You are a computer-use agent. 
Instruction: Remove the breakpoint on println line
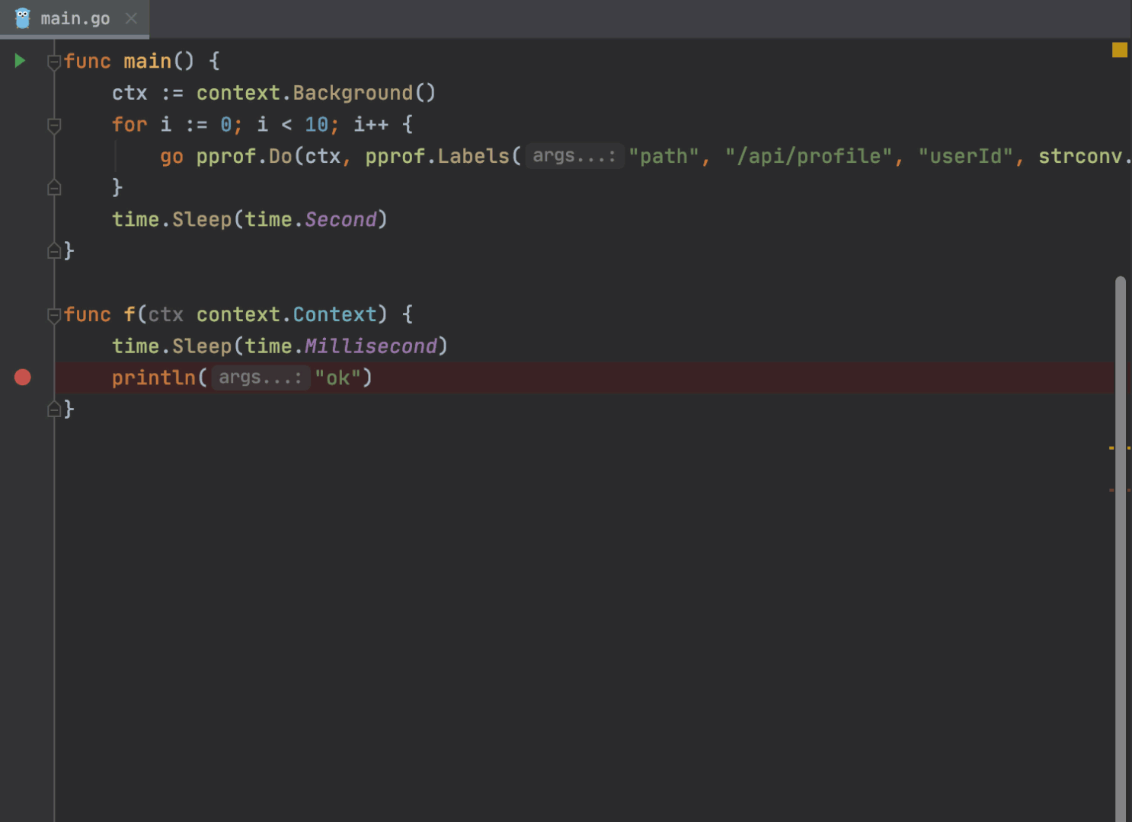[23, 377]
